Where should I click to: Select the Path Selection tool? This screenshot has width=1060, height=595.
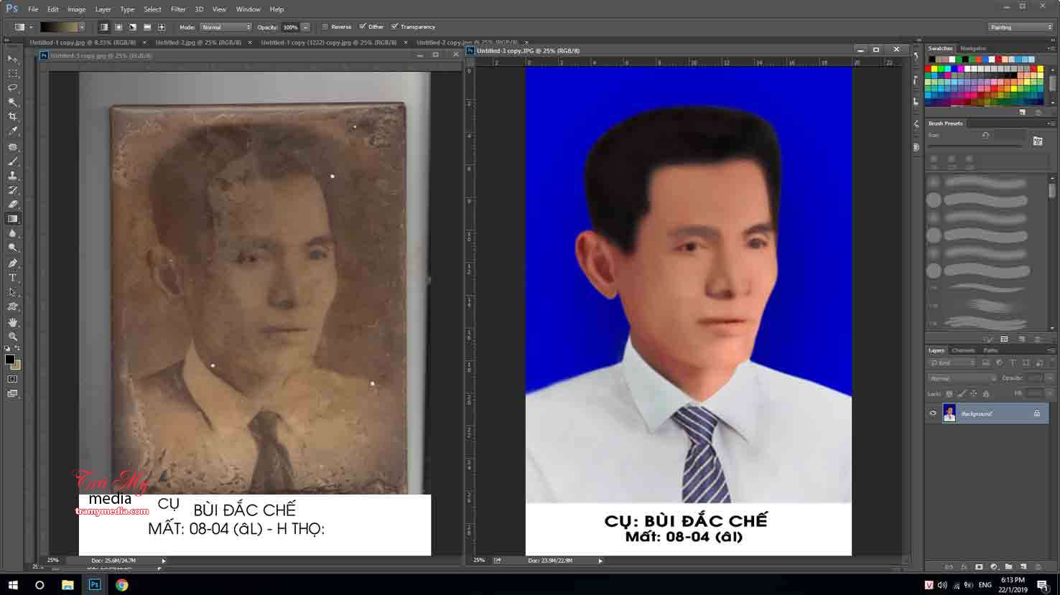coord(12,292)
